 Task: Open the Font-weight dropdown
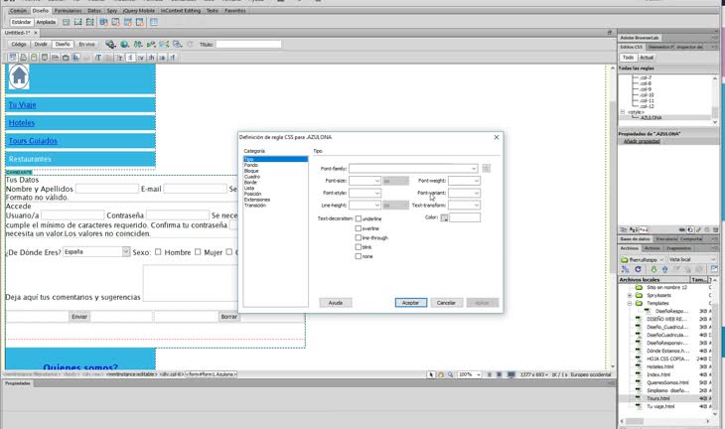(x=464, y=181)
